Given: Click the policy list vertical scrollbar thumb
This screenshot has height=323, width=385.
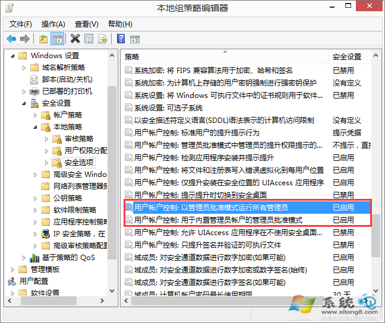Looking at the screenshot, I should (x=375, y=236).
